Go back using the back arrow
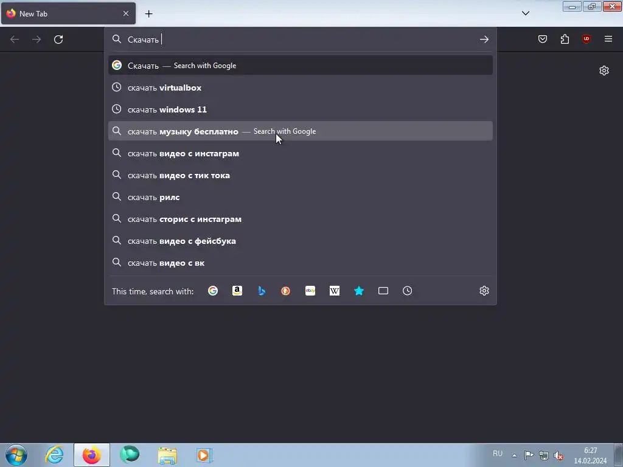 coord(15,40)
